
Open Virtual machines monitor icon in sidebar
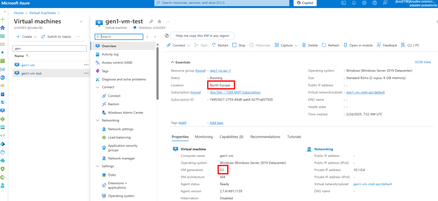(3, 110)
